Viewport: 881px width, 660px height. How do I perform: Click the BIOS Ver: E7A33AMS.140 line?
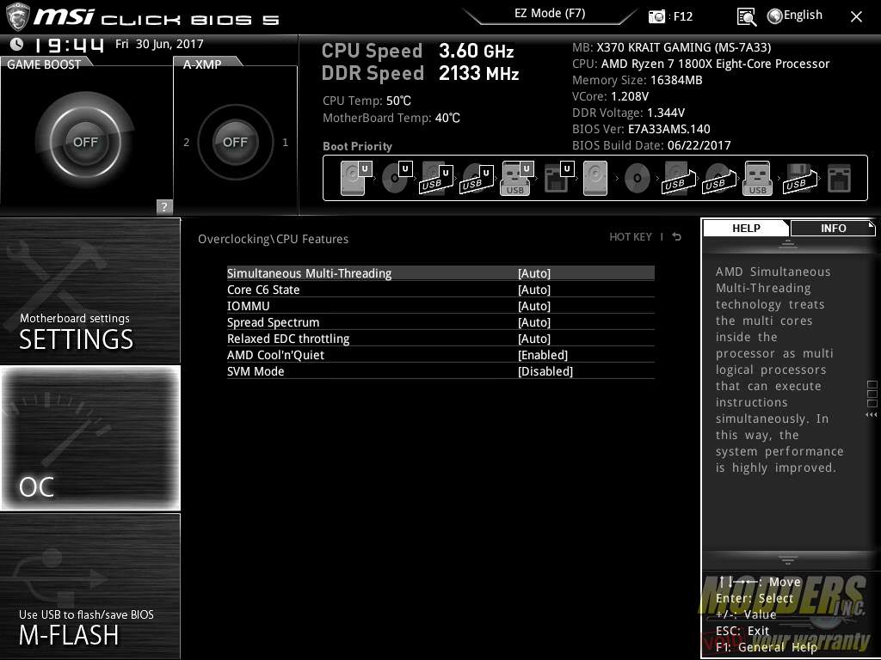(641, 129)
